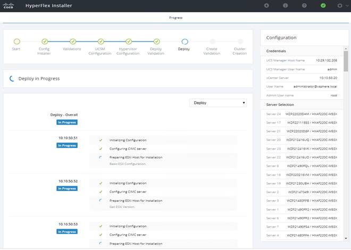Click the Validations step label

coord(72,49)
